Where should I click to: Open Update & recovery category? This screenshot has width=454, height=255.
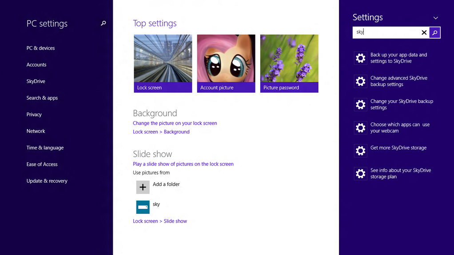pyautogui.click(x=47, y=180)
